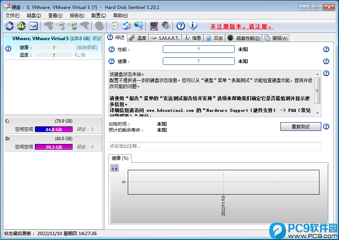Select the VMware Virtual S disk entry
This screenshot has height=240, width=339.
pyautogui.click(x=53, y=46)
